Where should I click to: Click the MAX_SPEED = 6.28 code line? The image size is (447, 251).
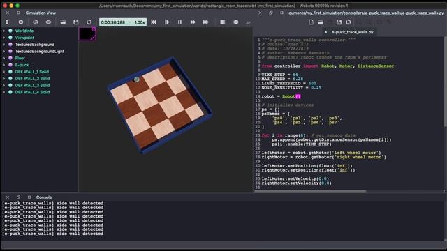[282, 79]
